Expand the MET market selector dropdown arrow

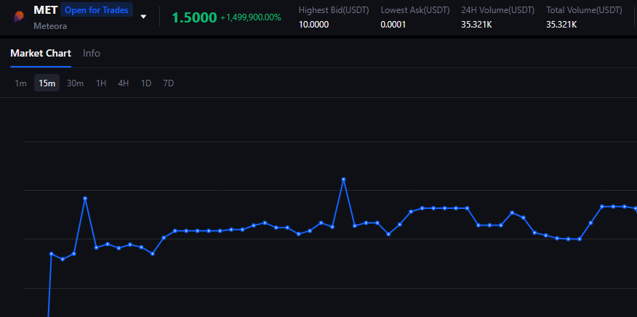(x=143, y=17)
